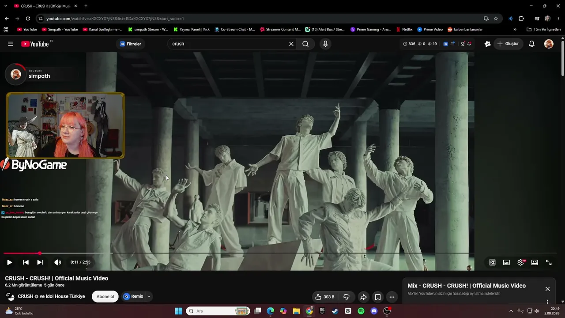Toggle subtitles on the video player
The width and height of the screenshot is (565, 318).
[x=506, y=262]
